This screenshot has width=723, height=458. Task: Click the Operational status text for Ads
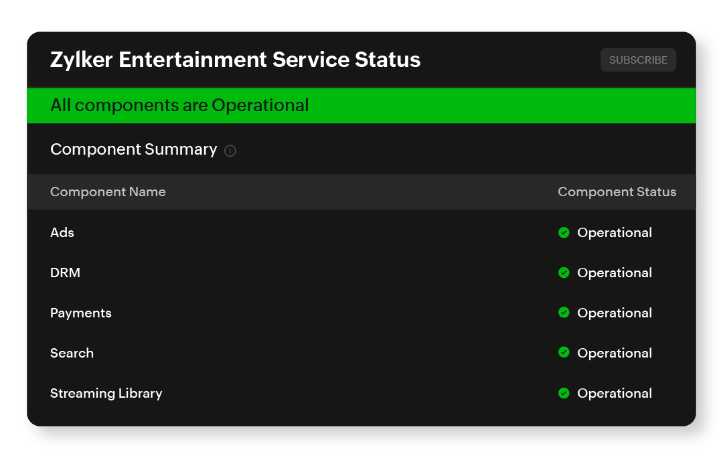614,232
